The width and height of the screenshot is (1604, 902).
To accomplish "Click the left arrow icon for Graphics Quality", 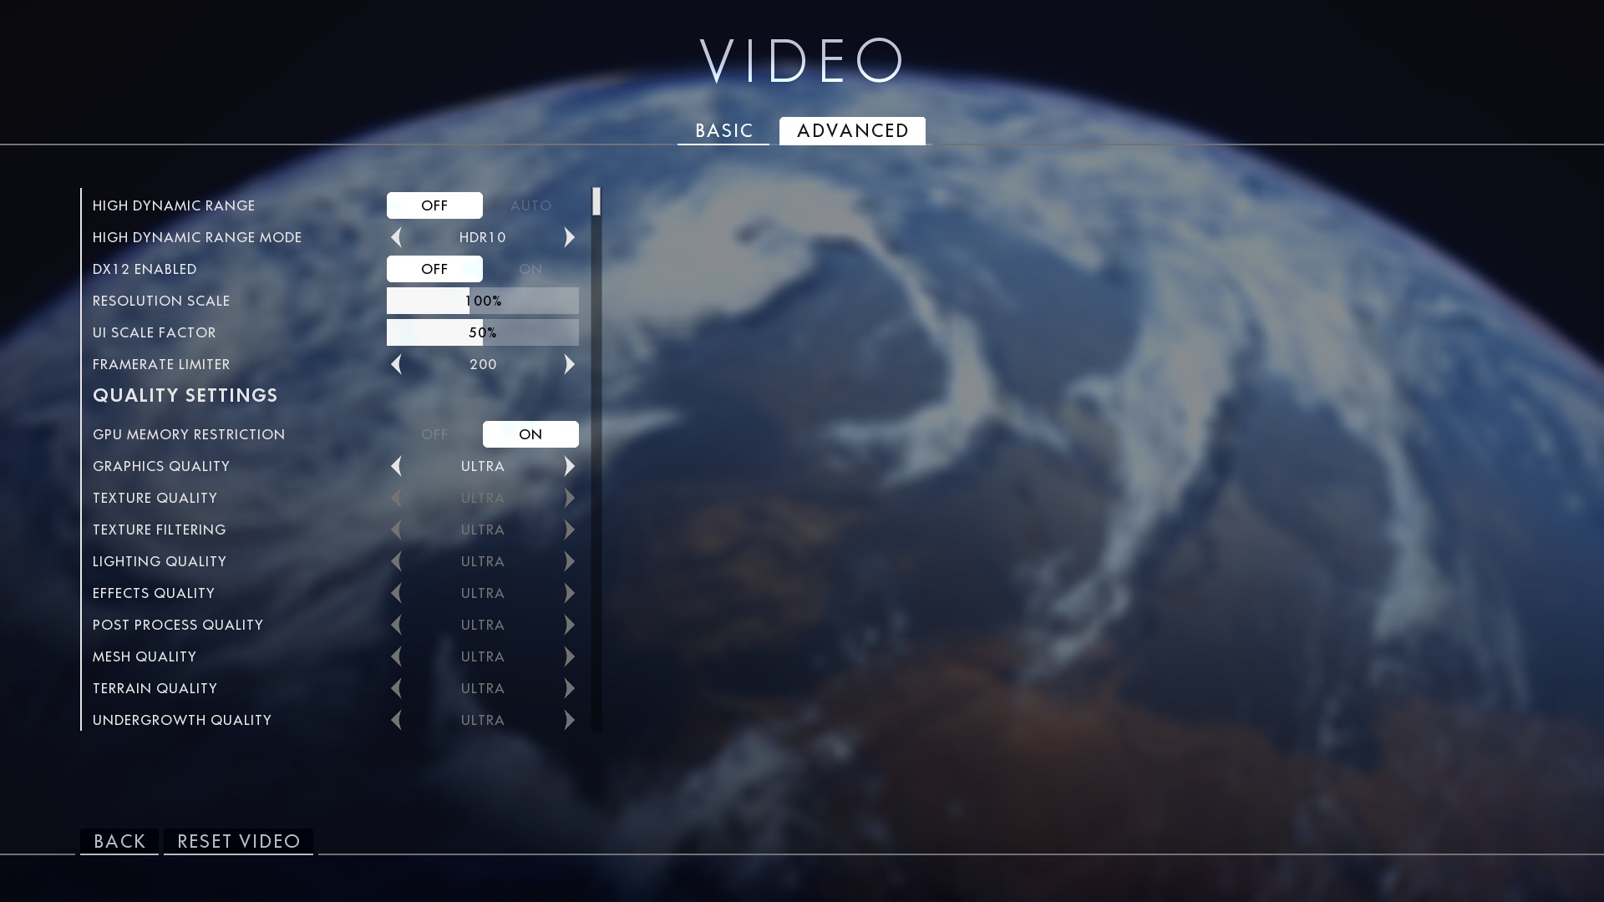I will pyautogui.click(x=395, y=466).
